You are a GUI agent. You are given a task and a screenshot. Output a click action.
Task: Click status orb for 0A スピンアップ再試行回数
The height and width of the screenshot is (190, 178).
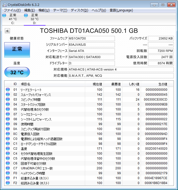coord(8,129)
